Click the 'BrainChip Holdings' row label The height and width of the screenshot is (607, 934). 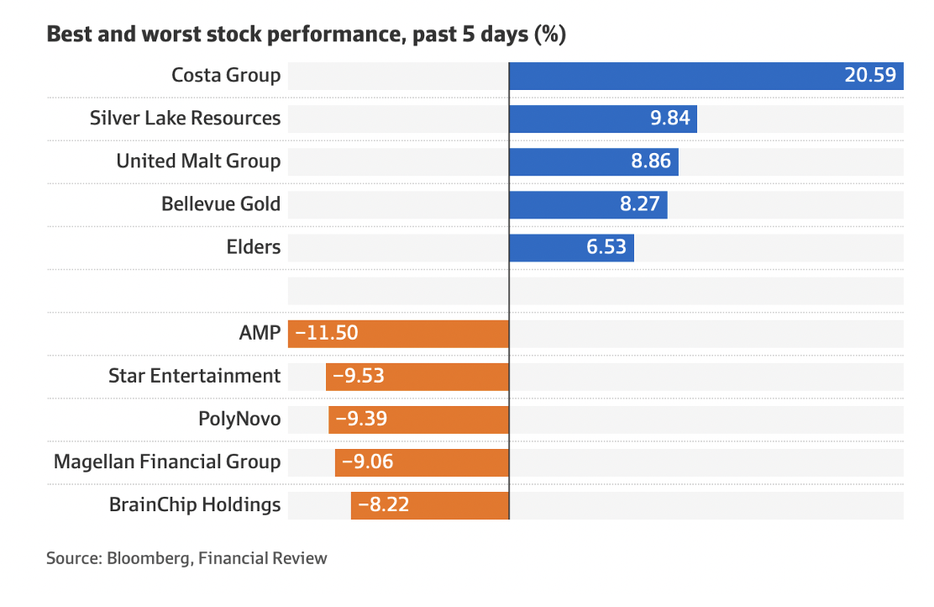point(195,505)
